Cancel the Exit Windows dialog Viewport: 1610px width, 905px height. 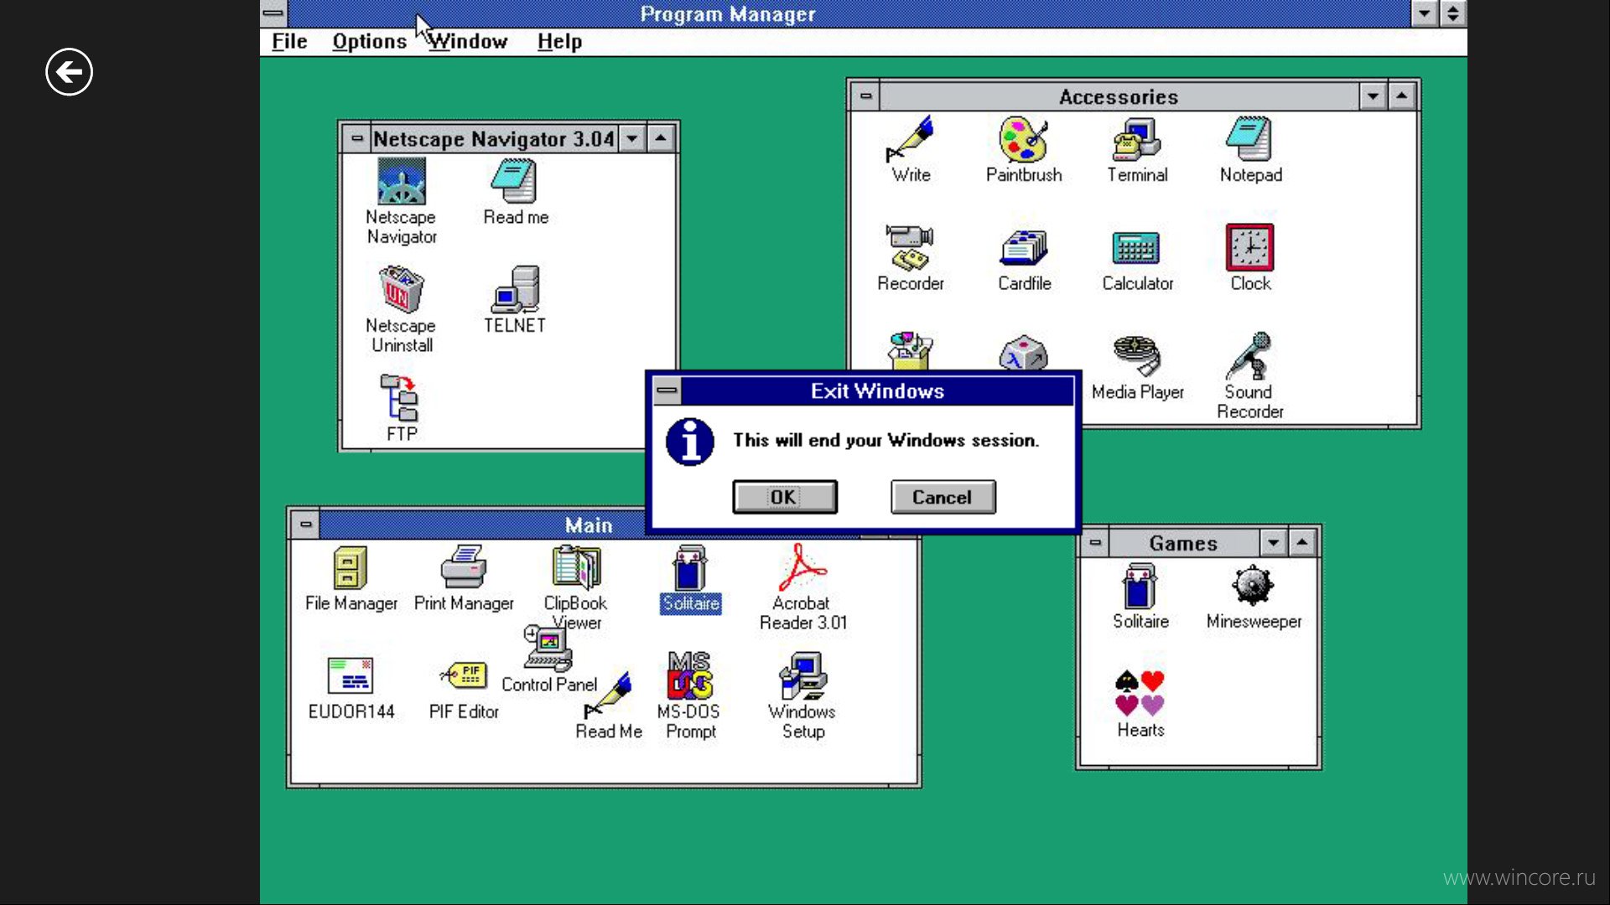(x=943, y=497)
